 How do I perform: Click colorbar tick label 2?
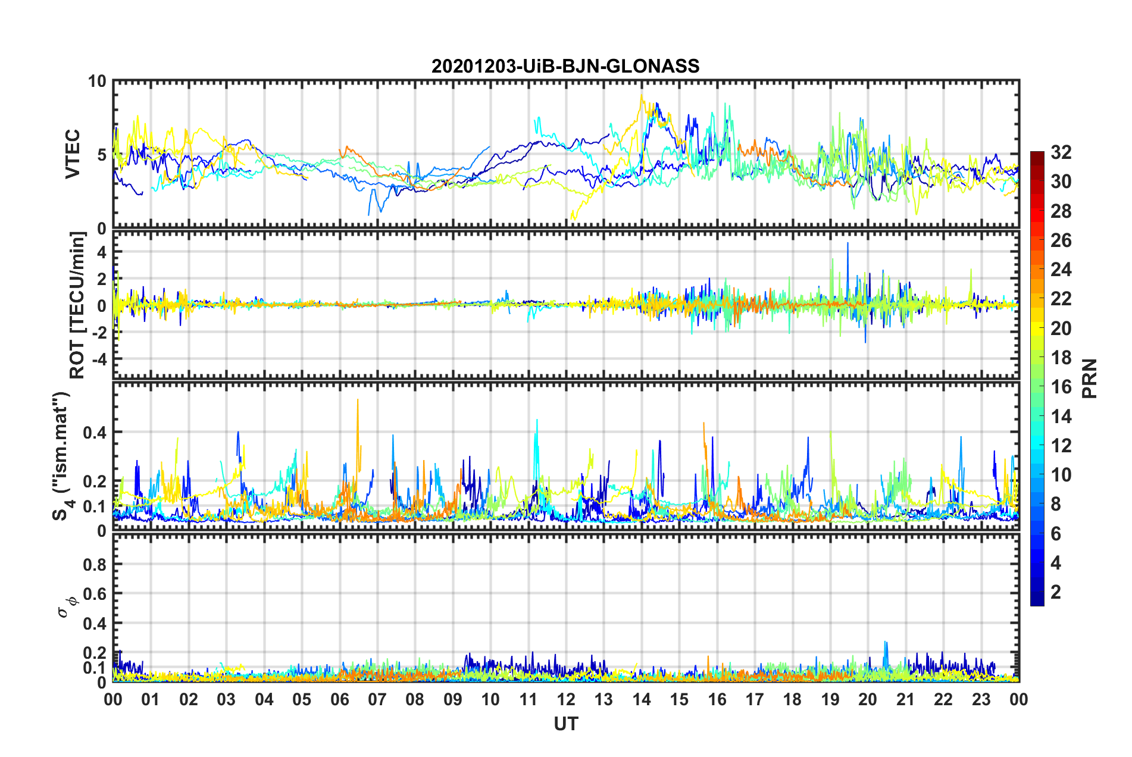click(x=1056, y=592)
